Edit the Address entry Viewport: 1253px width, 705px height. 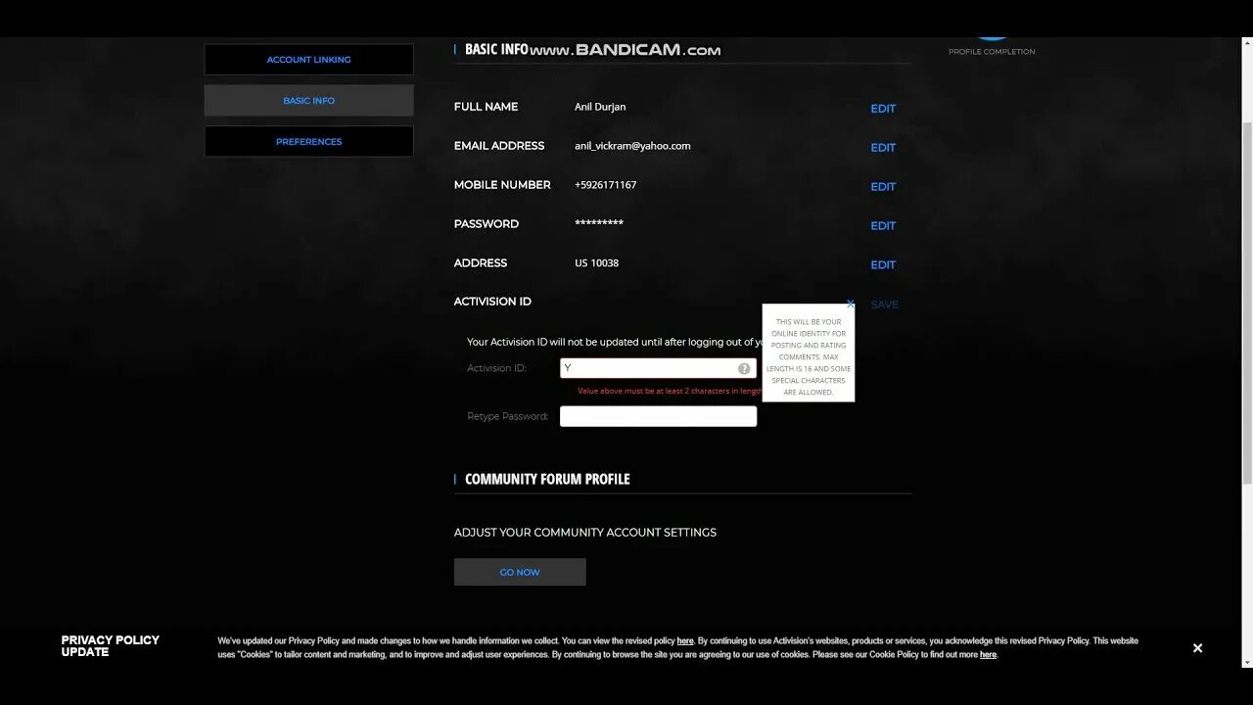pos(883,265)
